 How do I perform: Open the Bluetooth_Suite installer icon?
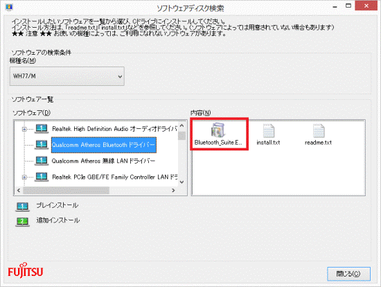tap(218, 130)
